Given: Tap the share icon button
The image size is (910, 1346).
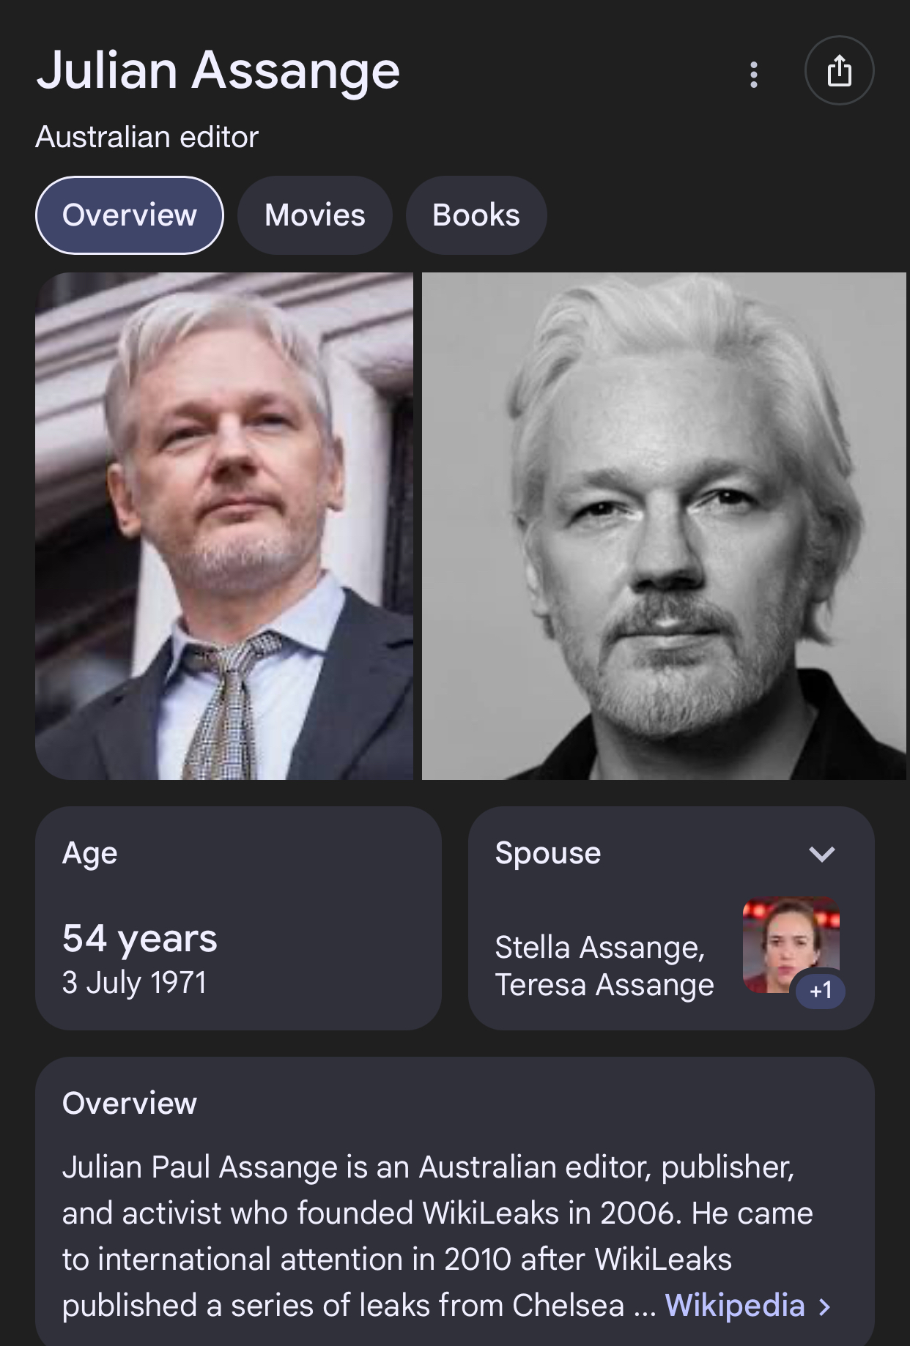Looking at the screenshot, I should click(839, 70).
